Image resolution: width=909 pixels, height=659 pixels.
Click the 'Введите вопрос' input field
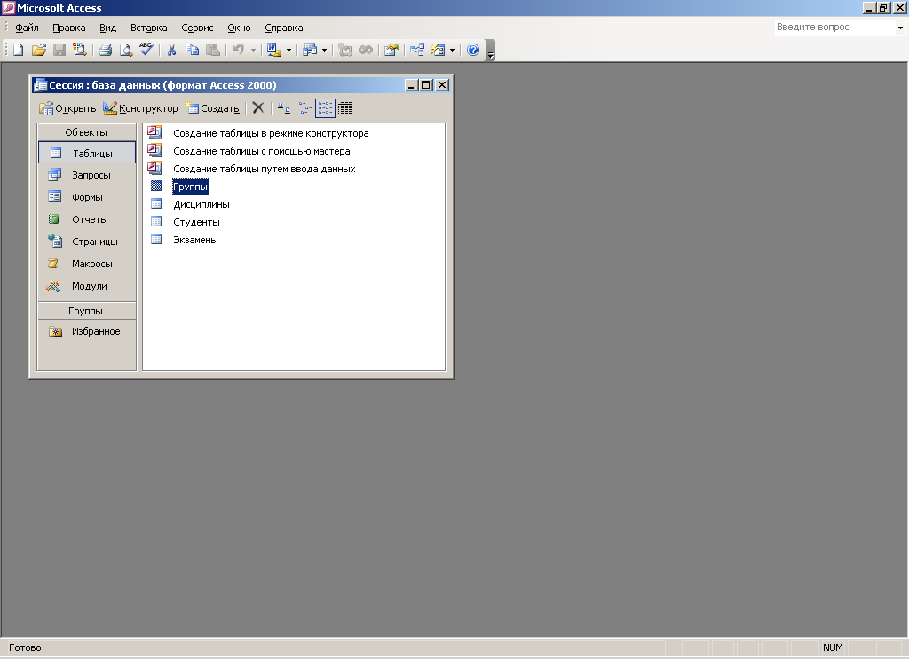pos(834,28)
